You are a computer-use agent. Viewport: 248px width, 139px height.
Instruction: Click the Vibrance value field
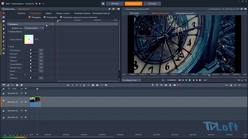(x=41, y=78)
